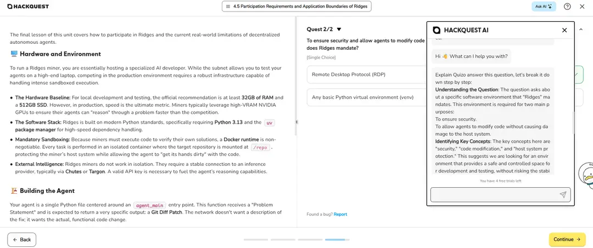Click the HackQuest AI panel logo
Image resolution: width=593 pixels, height=248 pixels.
pos(437,30)
